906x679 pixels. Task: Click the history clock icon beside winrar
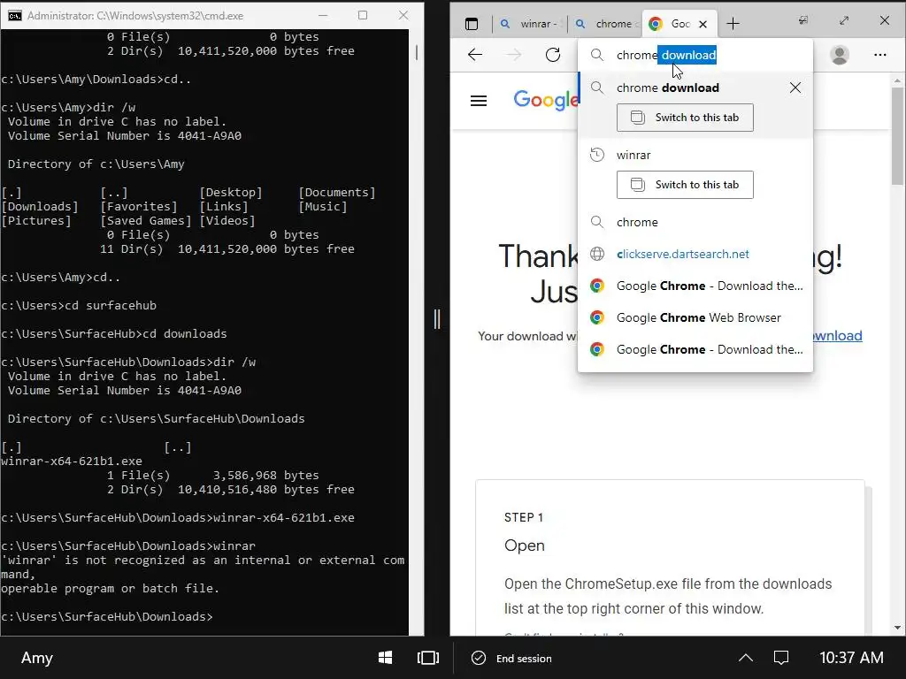(x=597, y=155)
